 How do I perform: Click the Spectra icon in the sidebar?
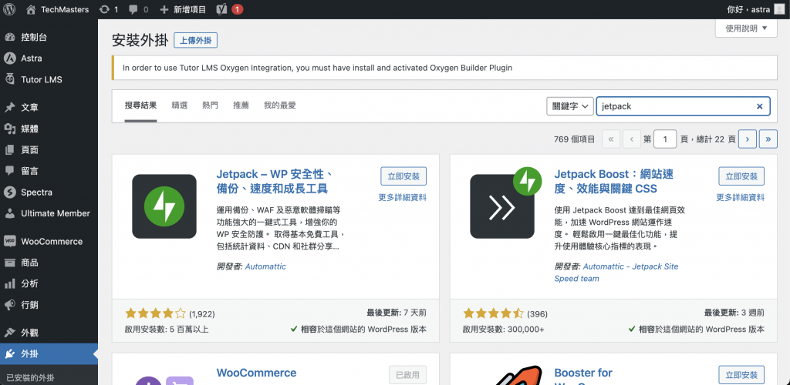pos(9,192)
